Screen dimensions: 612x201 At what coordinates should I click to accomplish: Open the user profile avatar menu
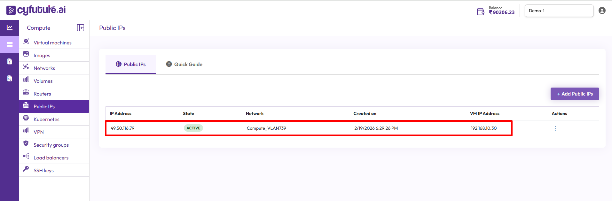click(x=602, y=11)
